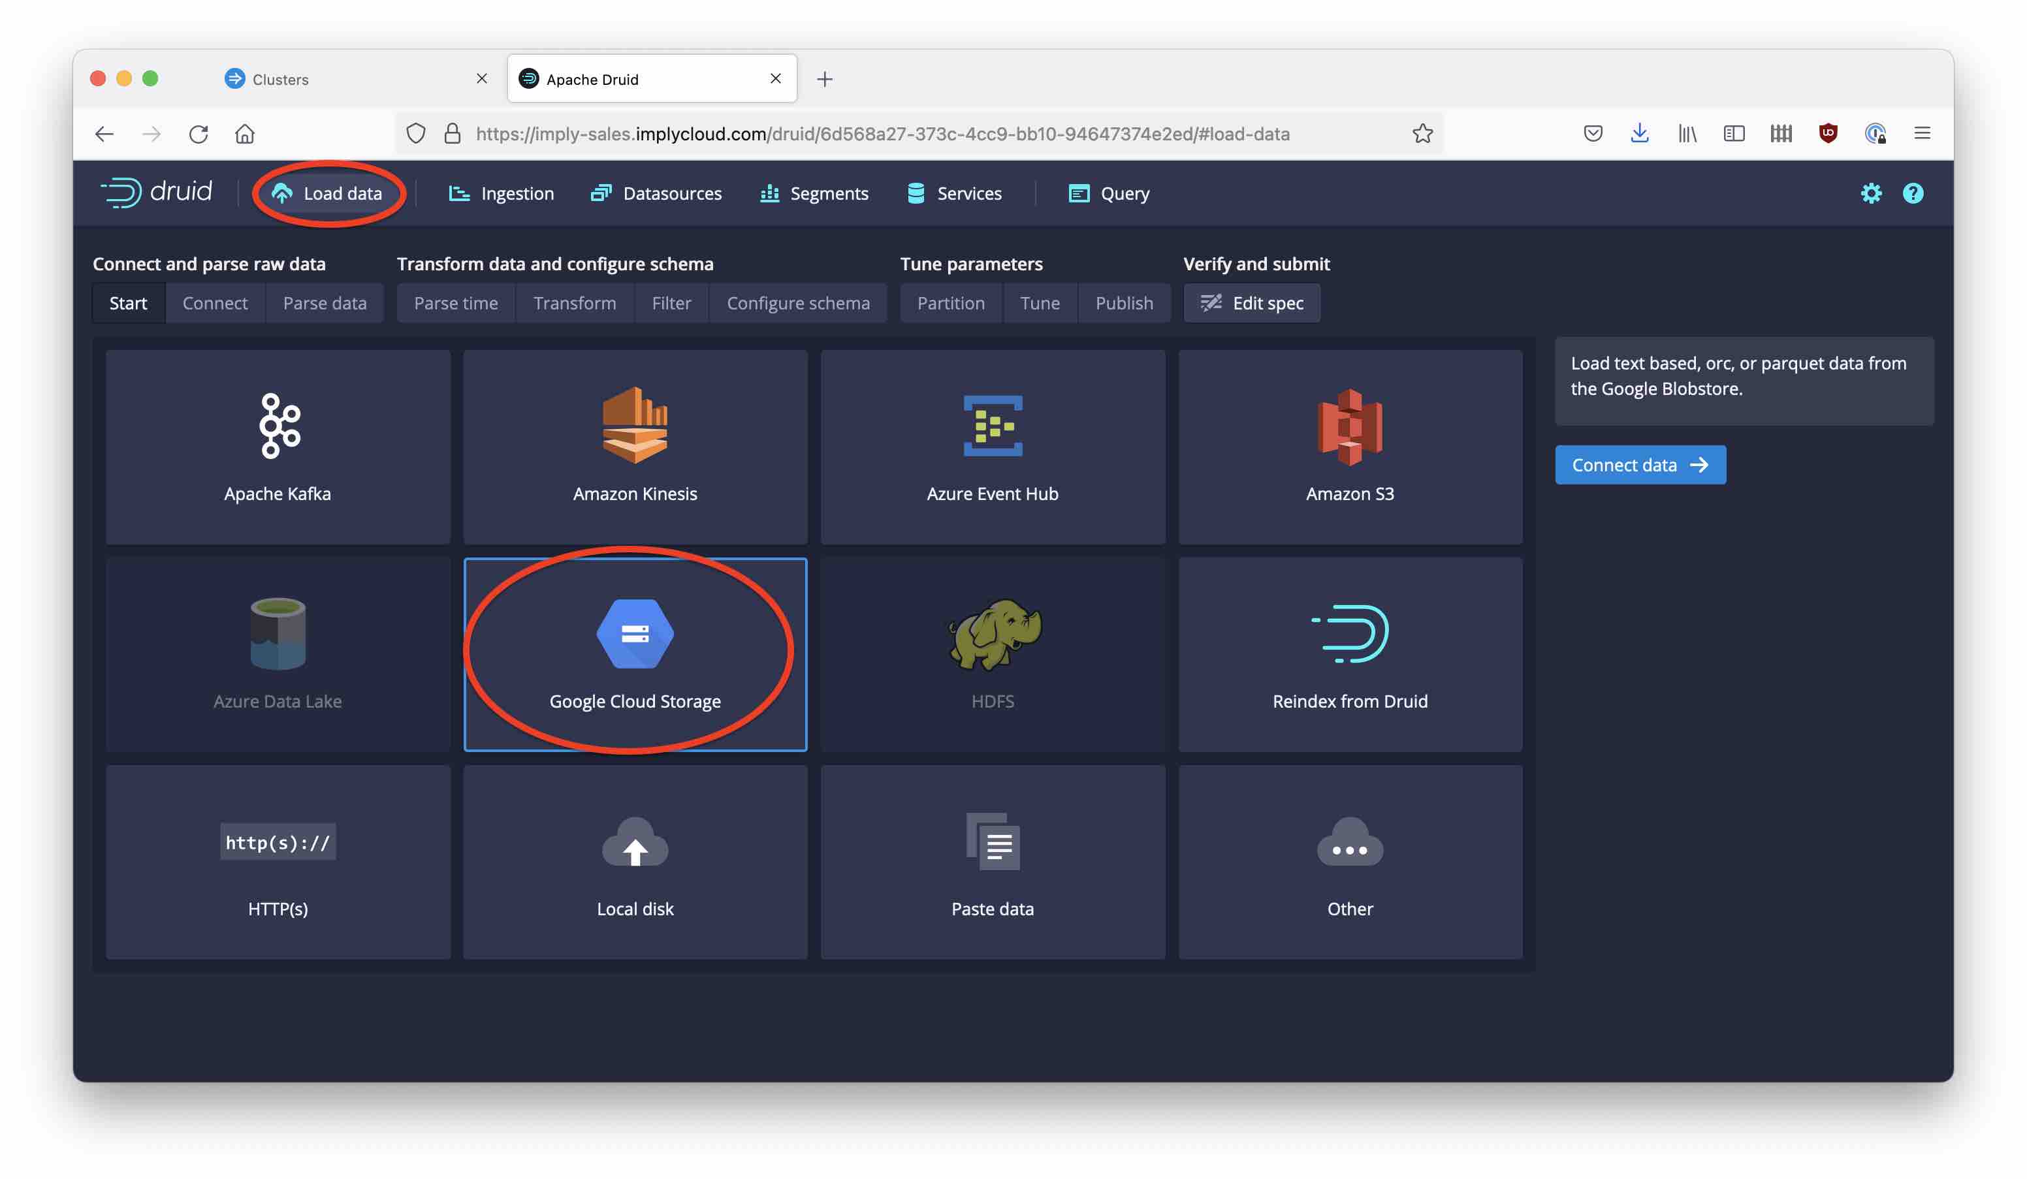Select the Local disk upload tile
Image resolution: width=2027 pixels, height=1179 pixels.
pos(635,862)
